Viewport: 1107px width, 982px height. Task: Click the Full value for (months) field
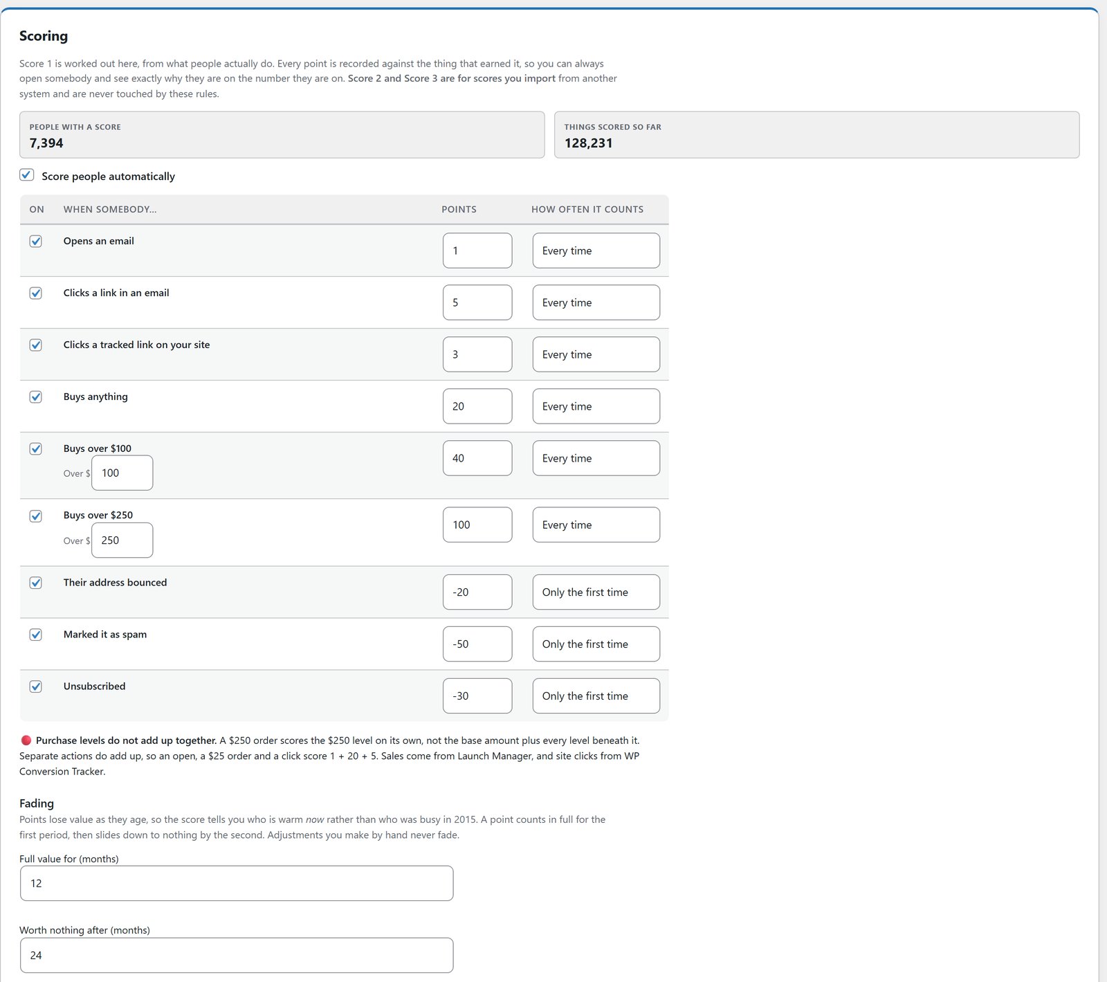(237, 883)
